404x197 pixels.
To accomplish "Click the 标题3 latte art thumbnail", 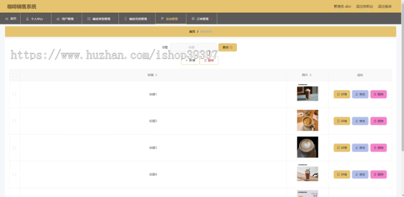I will 307,147.
